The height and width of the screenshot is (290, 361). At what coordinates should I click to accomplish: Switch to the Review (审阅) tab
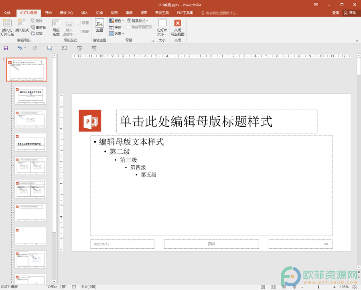(129, 13)
